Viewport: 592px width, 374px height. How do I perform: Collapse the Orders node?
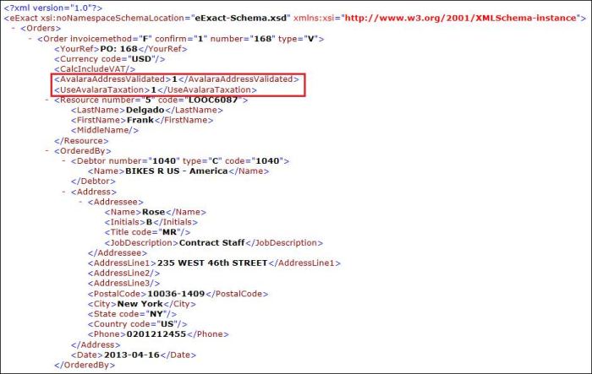pyautogui.click(x=14, y=28)
